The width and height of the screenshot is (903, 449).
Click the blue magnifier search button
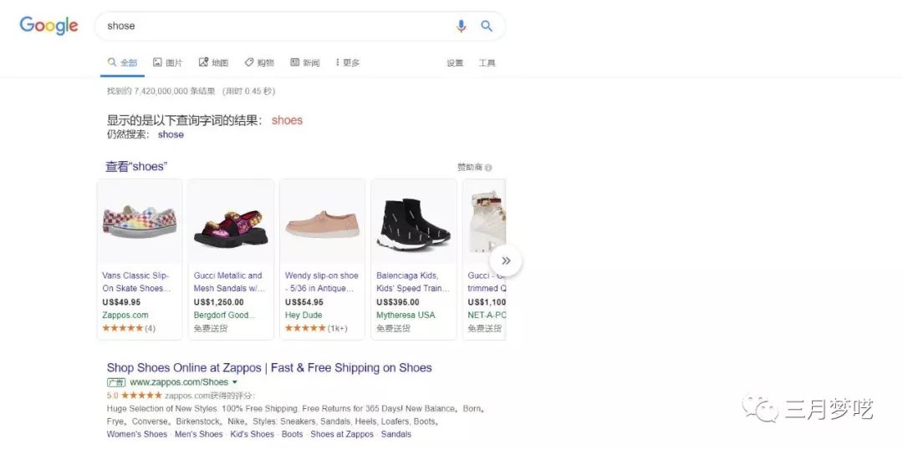click(x=487, y=26)
